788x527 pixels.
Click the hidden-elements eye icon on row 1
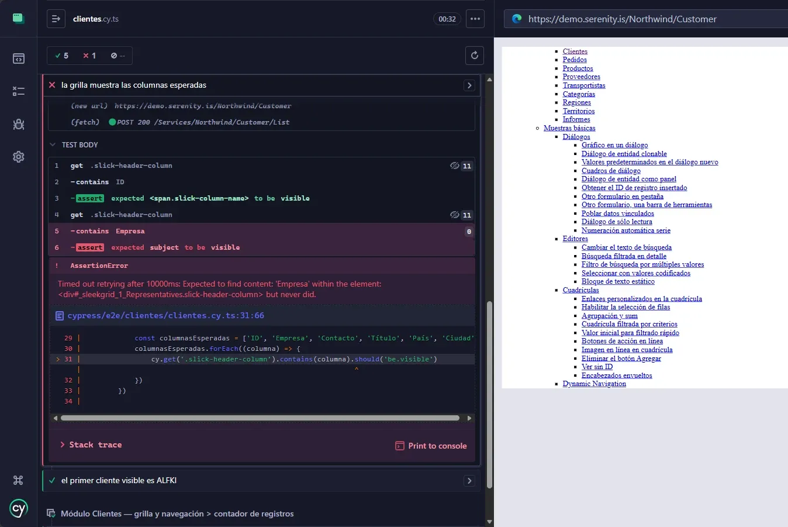pyautogui.click(x=454, y=166)
